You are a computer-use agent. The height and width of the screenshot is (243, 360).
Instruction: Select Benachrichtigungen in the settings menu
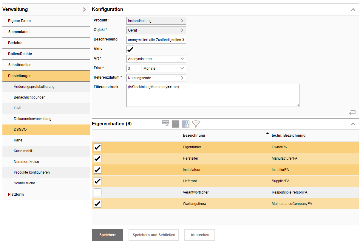(30, 97)
